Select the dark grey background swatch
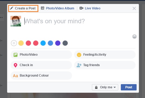145x98 pixels. [65, 43]
